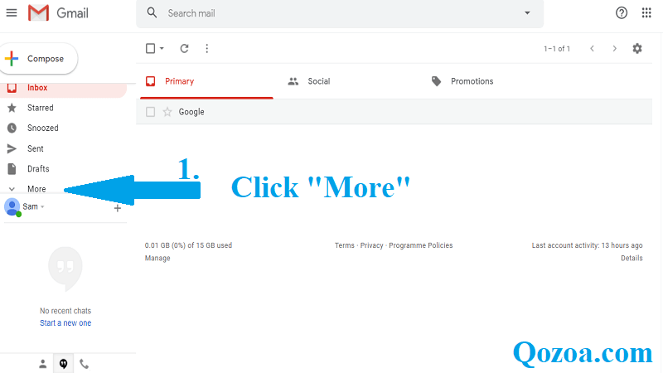The width and height of the screenshot is (663, 373).
Task: Show search options dropdown arrow
Action: (x=527, y=13)
